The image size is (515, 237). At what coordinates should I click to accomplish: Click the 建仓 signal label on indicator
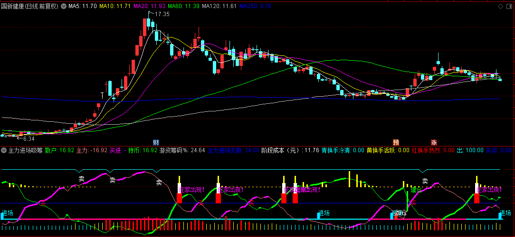coord(416,190)
